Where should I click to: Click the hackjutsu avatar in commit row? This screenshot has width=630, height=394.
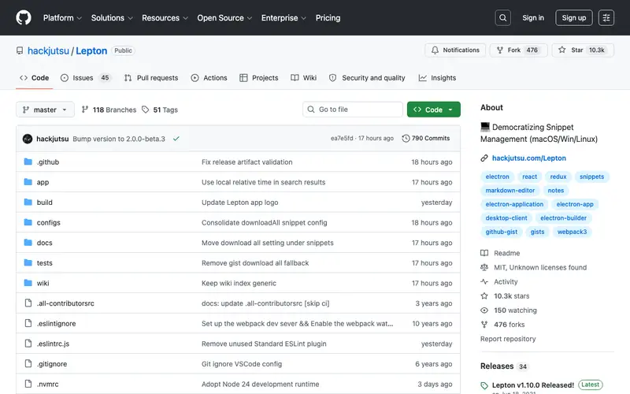28,139
